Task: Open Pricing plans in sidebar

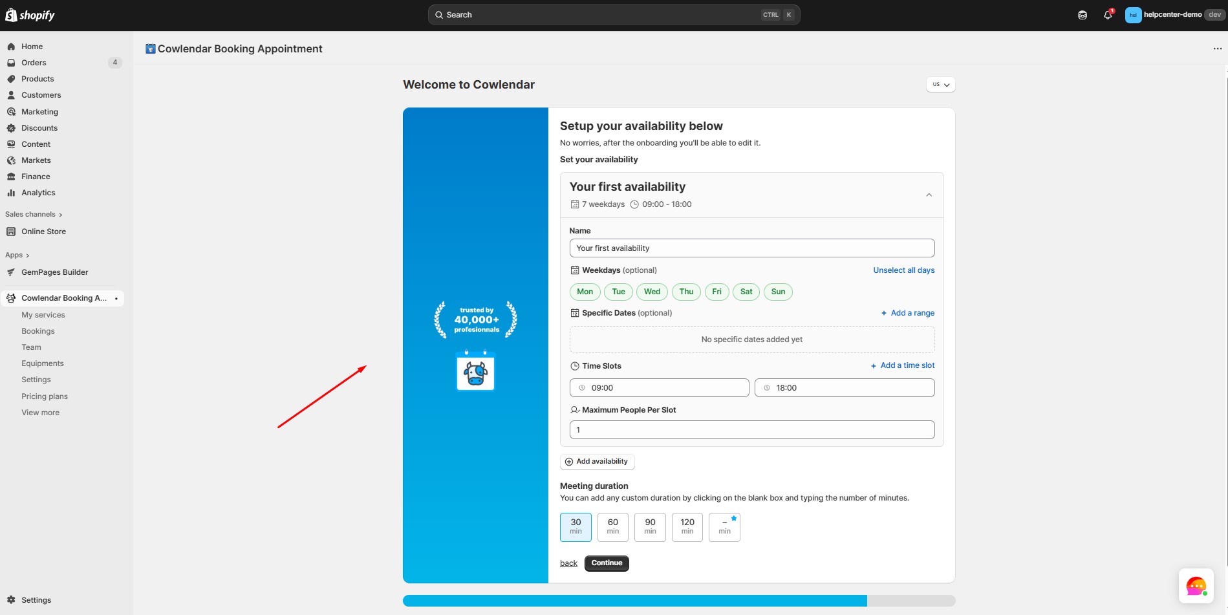Action: click(45, 396)
